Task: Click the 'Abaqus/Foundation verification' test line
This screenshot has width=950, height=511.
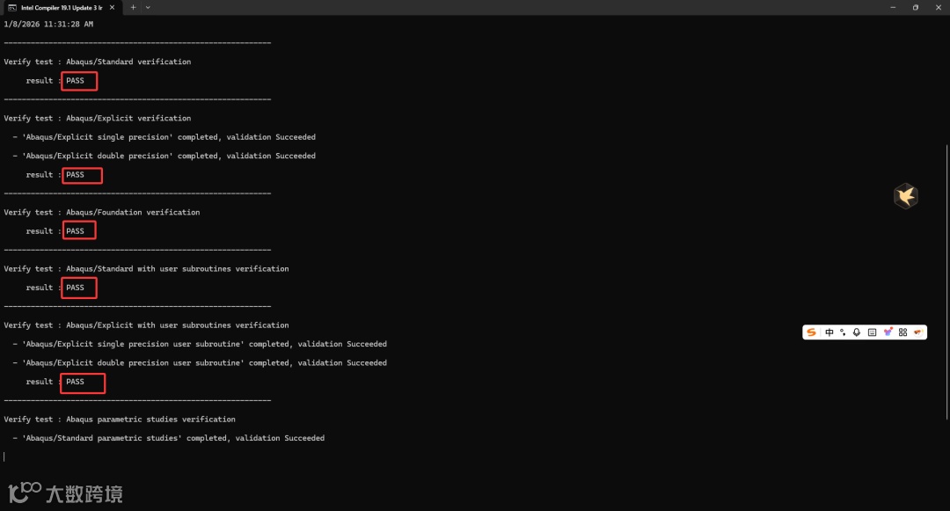Action: coord(102,213)
